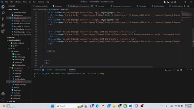Close Navbar.jsx in Open Editors list
Viewport: 194px width, 109px height.
[10, 18]
